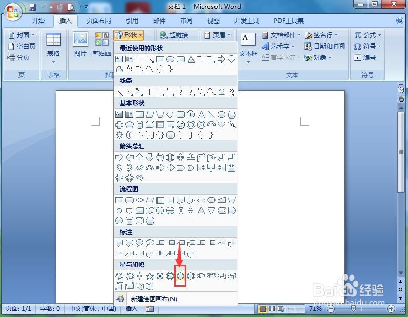Pick the 4-point star shape
The height and width of the screenshot is (317, 408).
point(139,276)
